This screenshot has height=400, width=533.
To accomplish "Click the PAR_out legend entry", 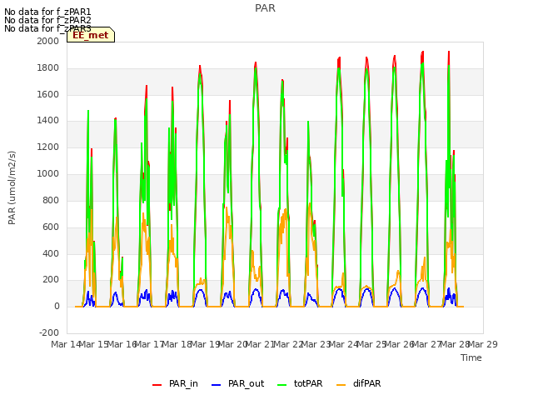I will point(238,383).
